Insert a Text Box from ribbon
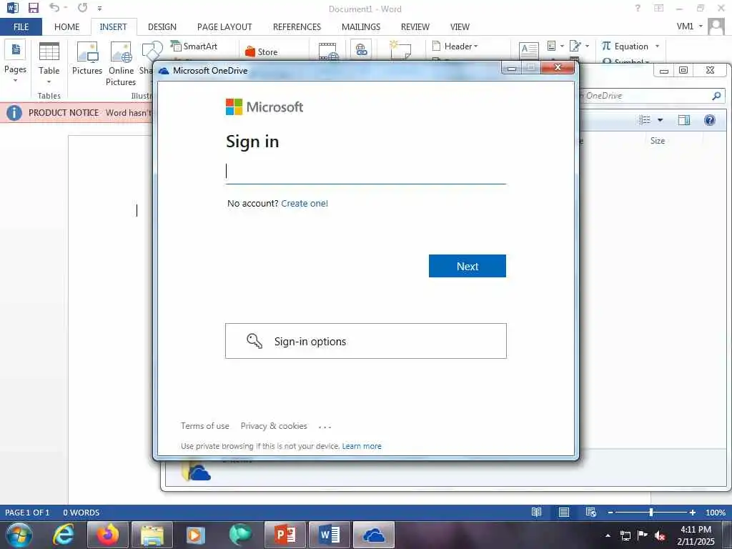This screenshot has height=549, width=732. (529, 51)
